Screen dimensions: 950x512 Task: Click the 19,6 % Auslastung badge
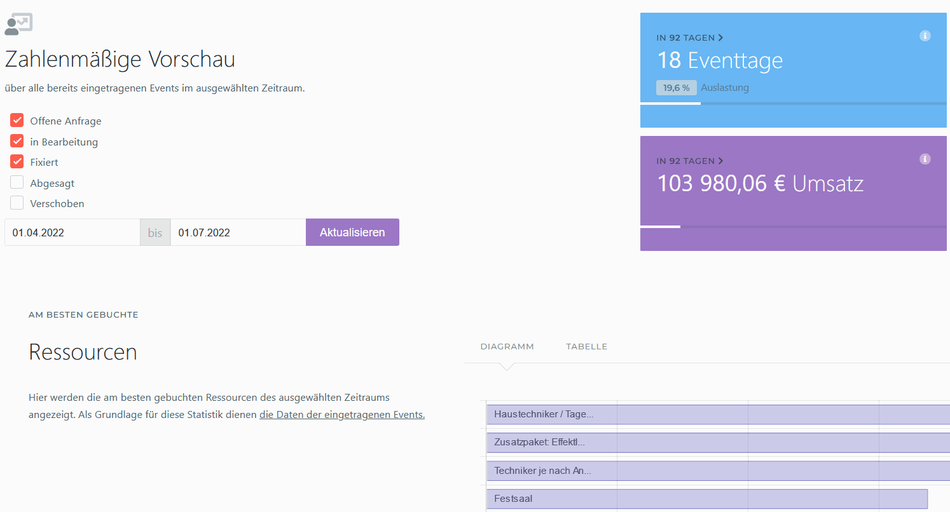677,88
